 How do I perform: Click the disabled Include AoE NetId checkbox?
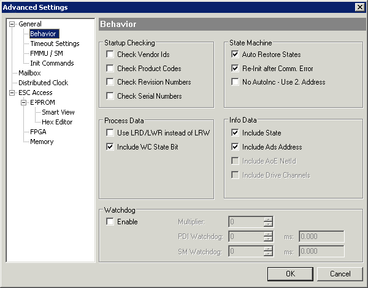(x=235, y=161)
